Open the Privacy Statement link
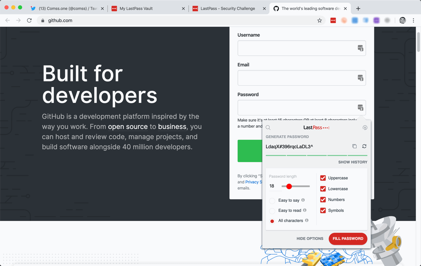The height and width of the screenshot is (266, 421). point(254,182)
